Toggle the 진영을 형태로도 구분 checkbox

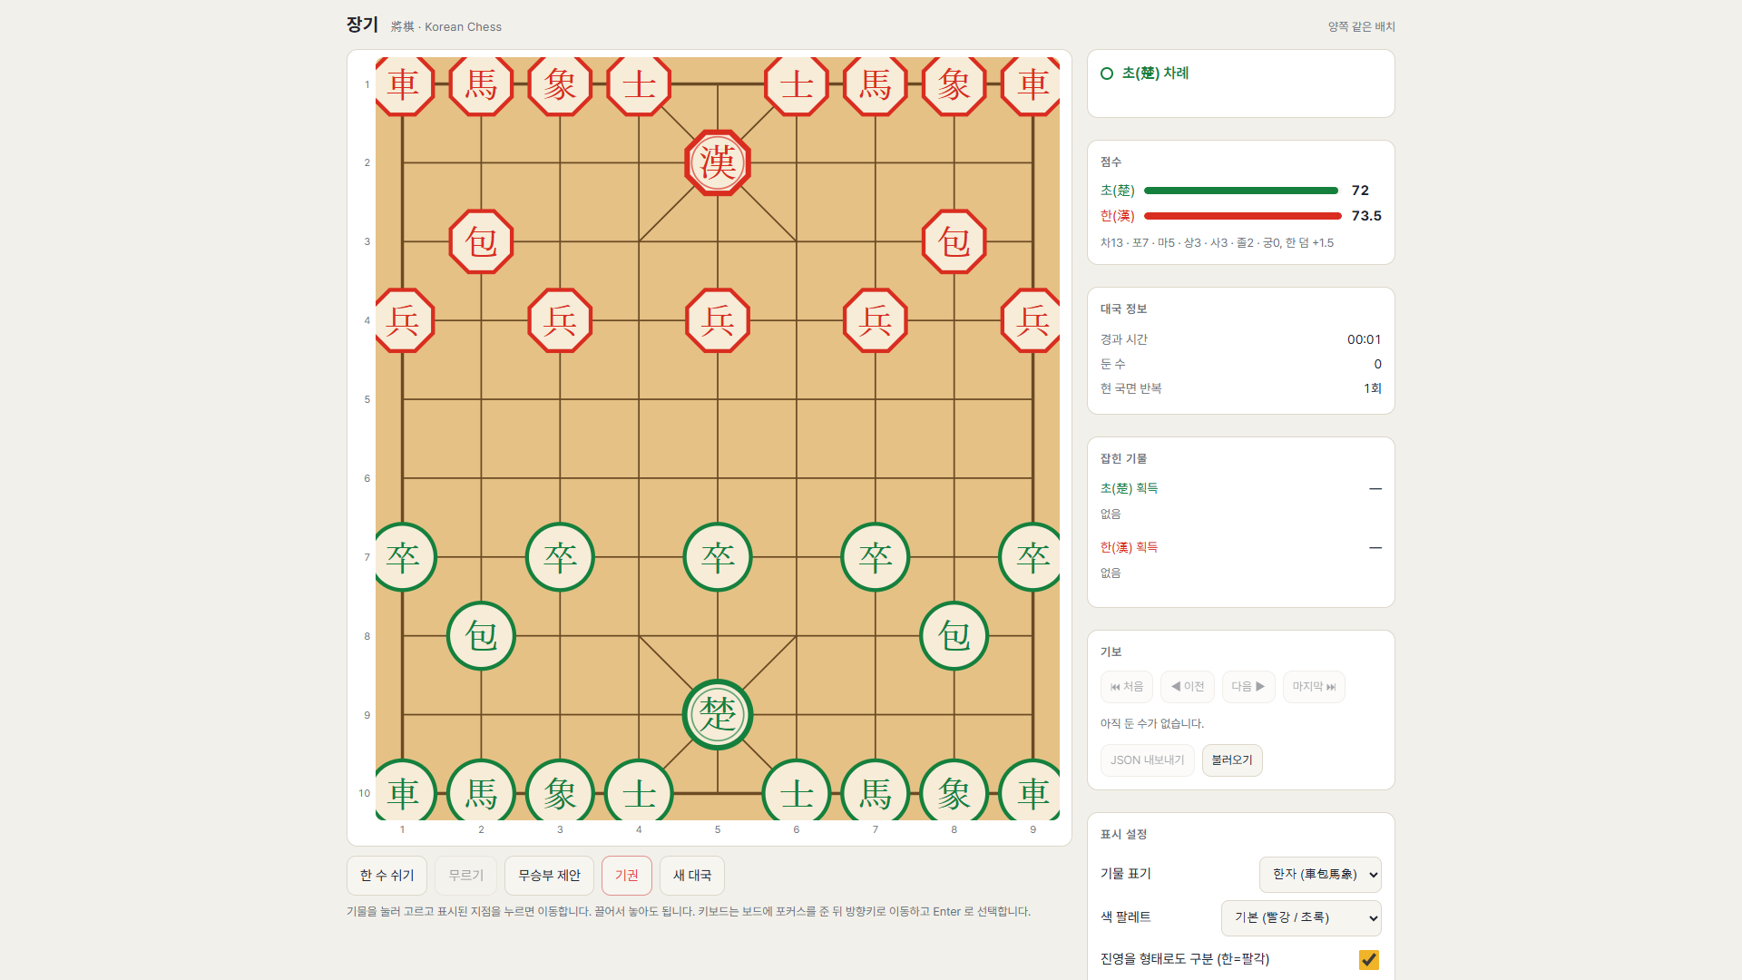click(x=1368, y=959)
